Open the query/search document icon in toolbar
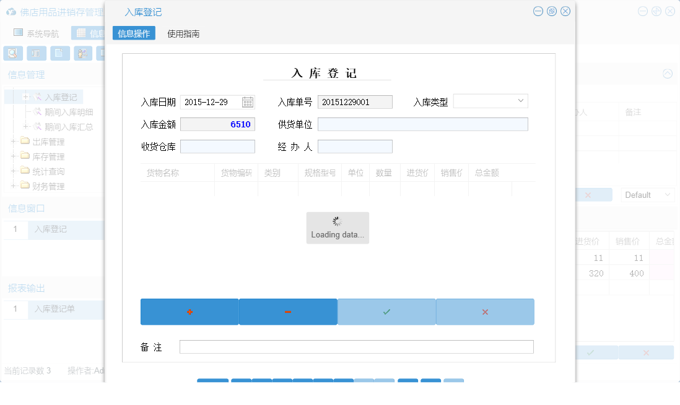The height and width of the screenshot is (405, 680). pyautogui.click(x=12, y=53)
